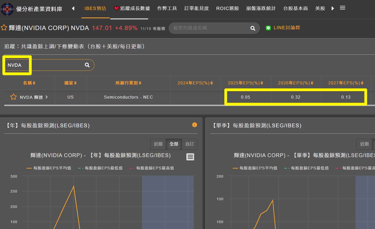Screen dimensions: 375x229
Task: Click 【單季】每股盈餘預測(LSEG/IBES) panel title
Action: 257,125
